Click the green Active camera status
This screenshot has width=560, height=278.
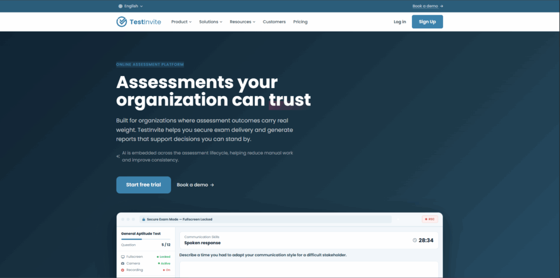(164, 263)
